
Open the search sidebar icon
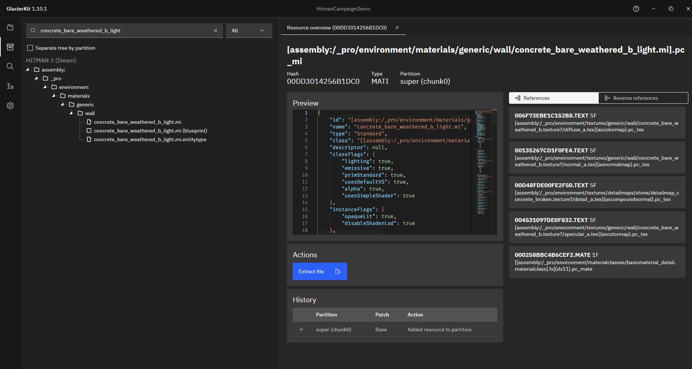[10, 66]
